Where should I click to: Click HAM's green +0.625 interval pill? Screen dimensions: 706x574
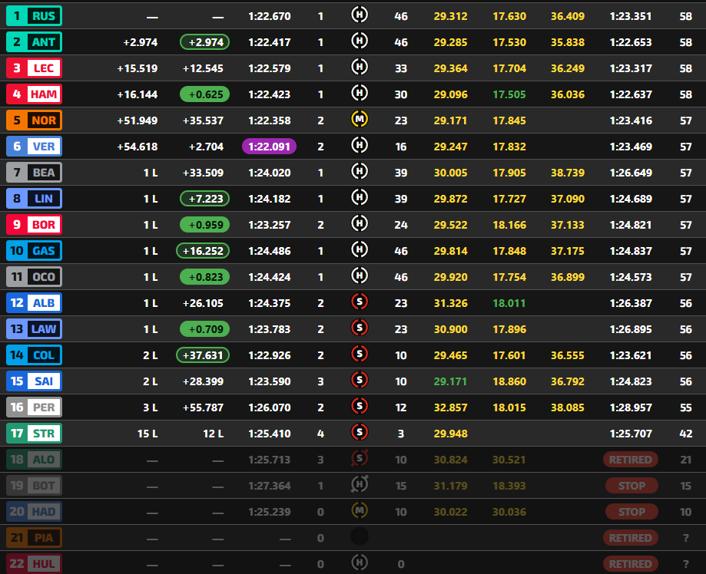[x=205, y=94]
